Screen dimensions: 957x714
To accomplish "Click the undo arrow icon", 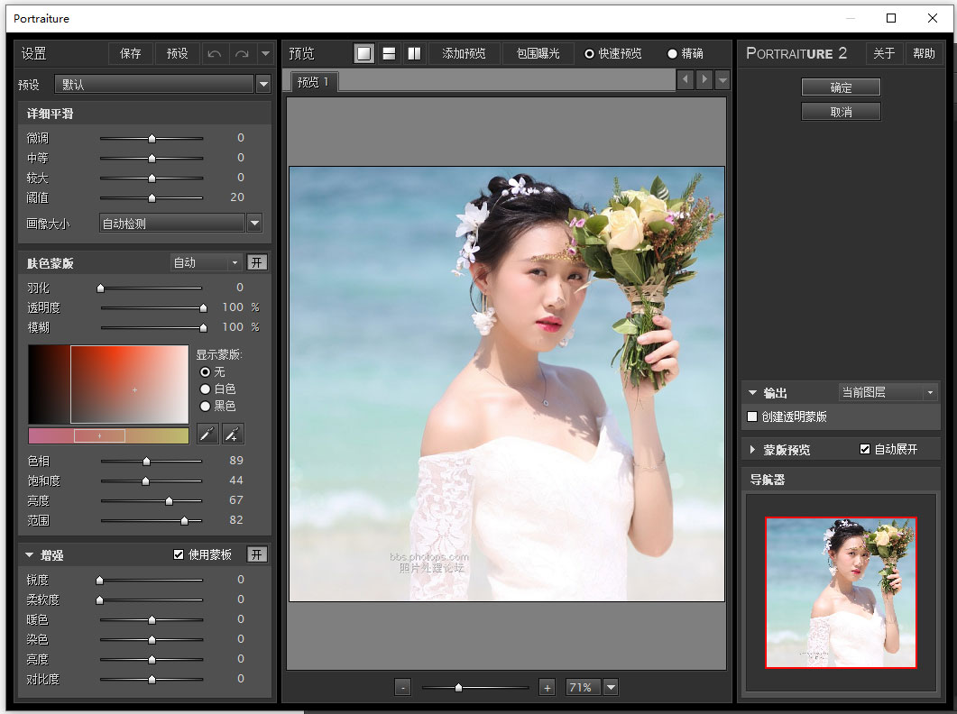I will pyautogui.click(x=216, y=52).
